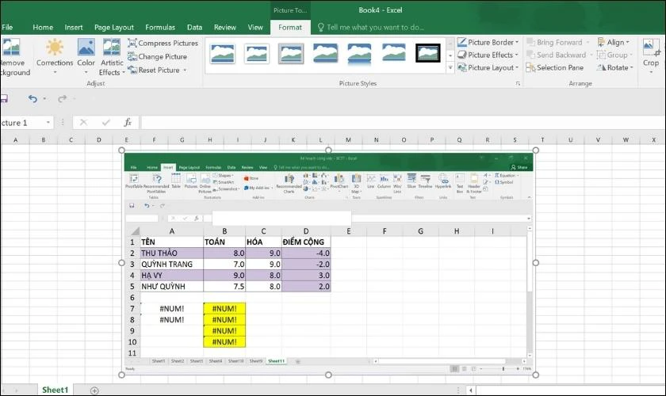Click the Insert Function fx icon
666x396 pixels.
tap(128, 123)
